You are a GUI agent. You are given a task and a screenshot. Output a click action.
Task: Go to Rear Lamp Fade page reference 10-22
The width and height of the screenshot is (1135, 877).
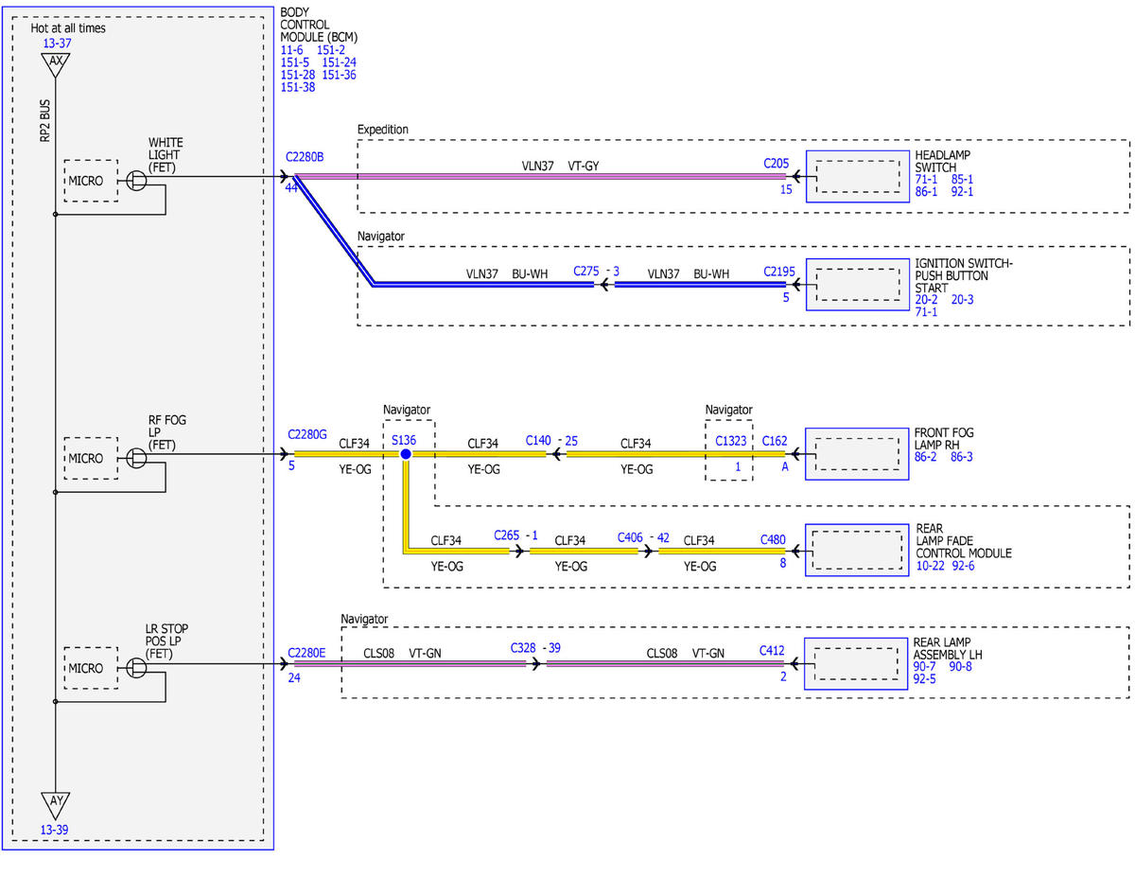point(931,566)
